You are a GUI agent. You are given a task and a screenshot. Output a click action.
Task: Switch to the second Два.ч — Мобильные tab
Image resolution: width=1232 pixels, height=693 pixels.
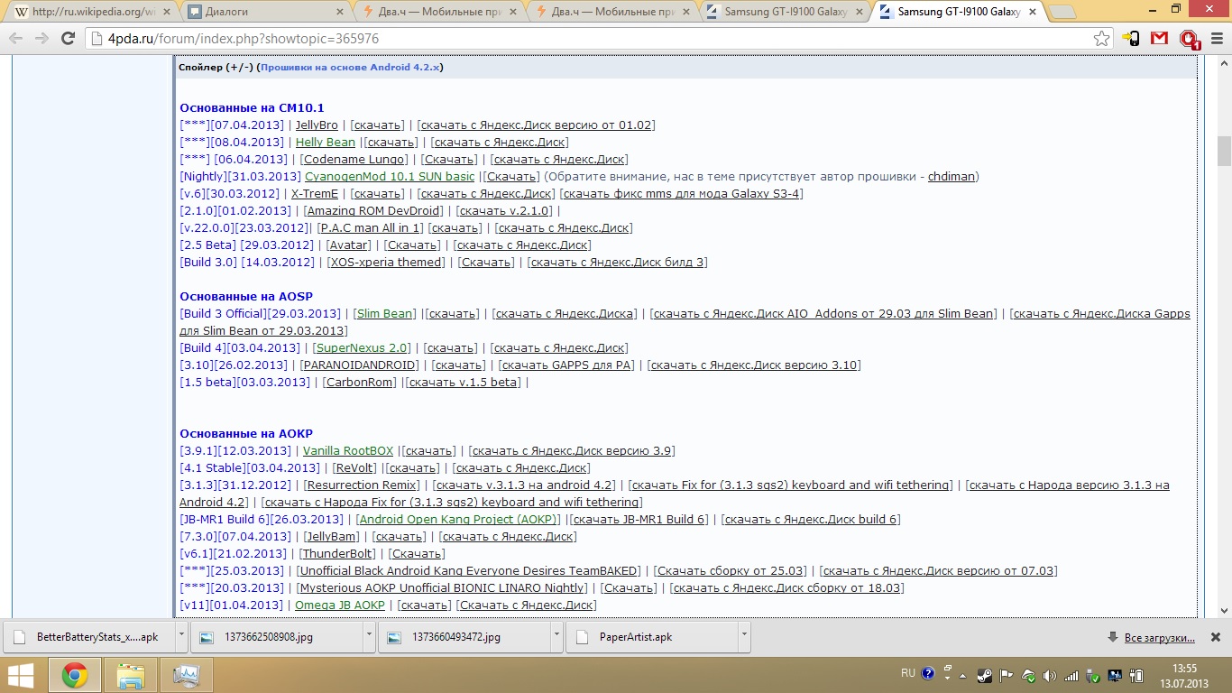[x=611, y=13]
